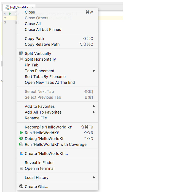
Task: Click the green Run 'HelloWorldKt' icon
Action: [x=21, y=133]
